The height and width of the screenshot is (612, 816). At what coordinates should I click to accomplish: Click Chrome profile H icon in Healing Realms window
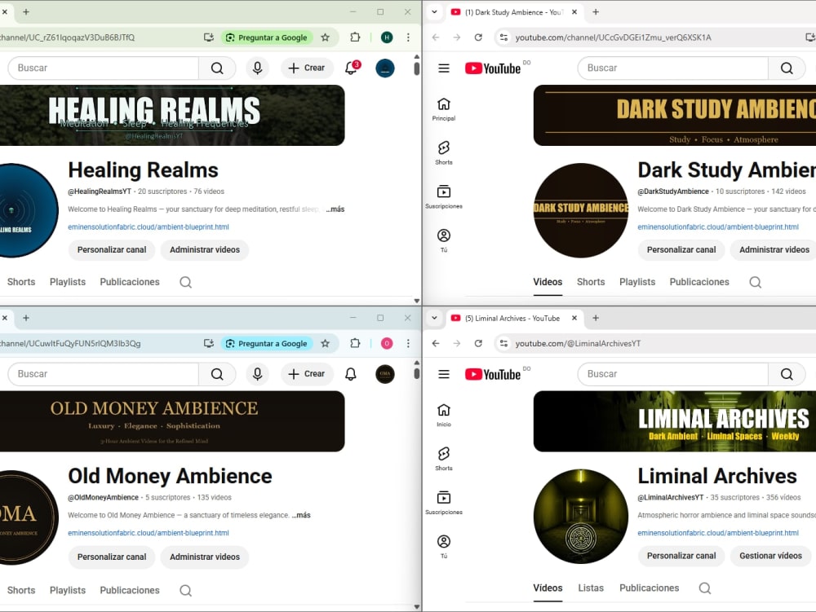[387, 37]
